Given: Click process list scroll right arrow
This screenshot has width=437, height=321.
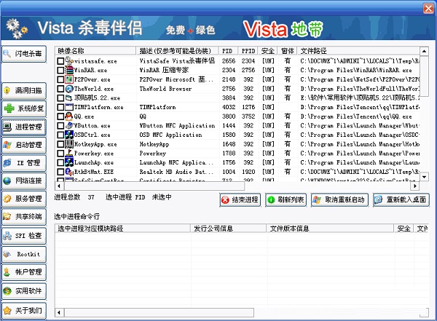Looking at the screenshot, I should [x=415, y=186].
